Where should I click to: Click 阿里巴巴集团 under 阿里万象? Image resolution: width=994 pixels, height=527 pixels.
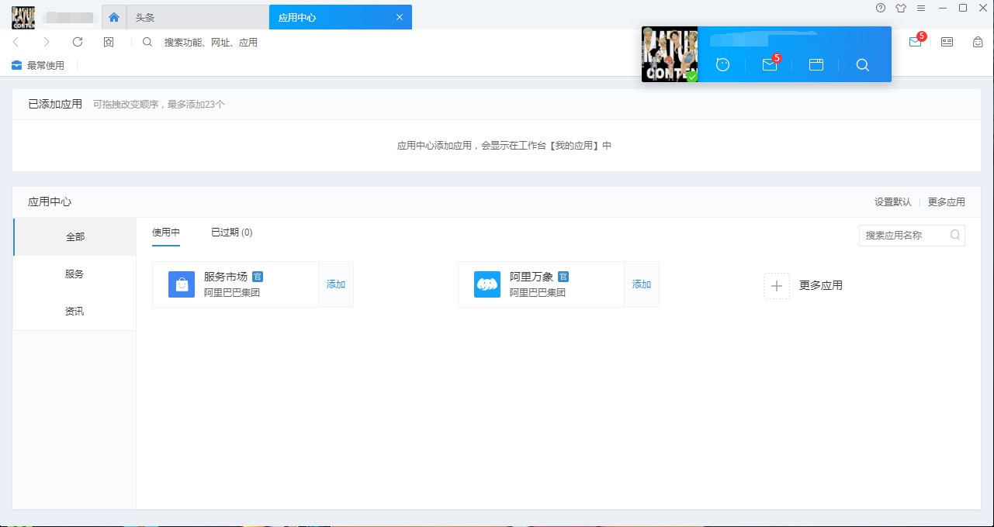point(538,293)
